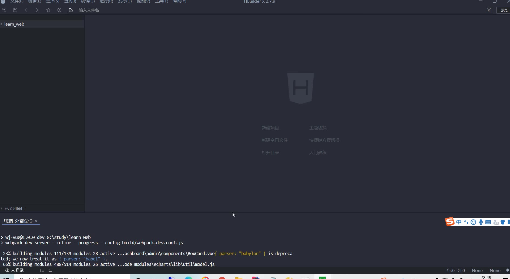510x279 pixels.
Task: Open the 文件(F) menu
Action: point(17,1)
